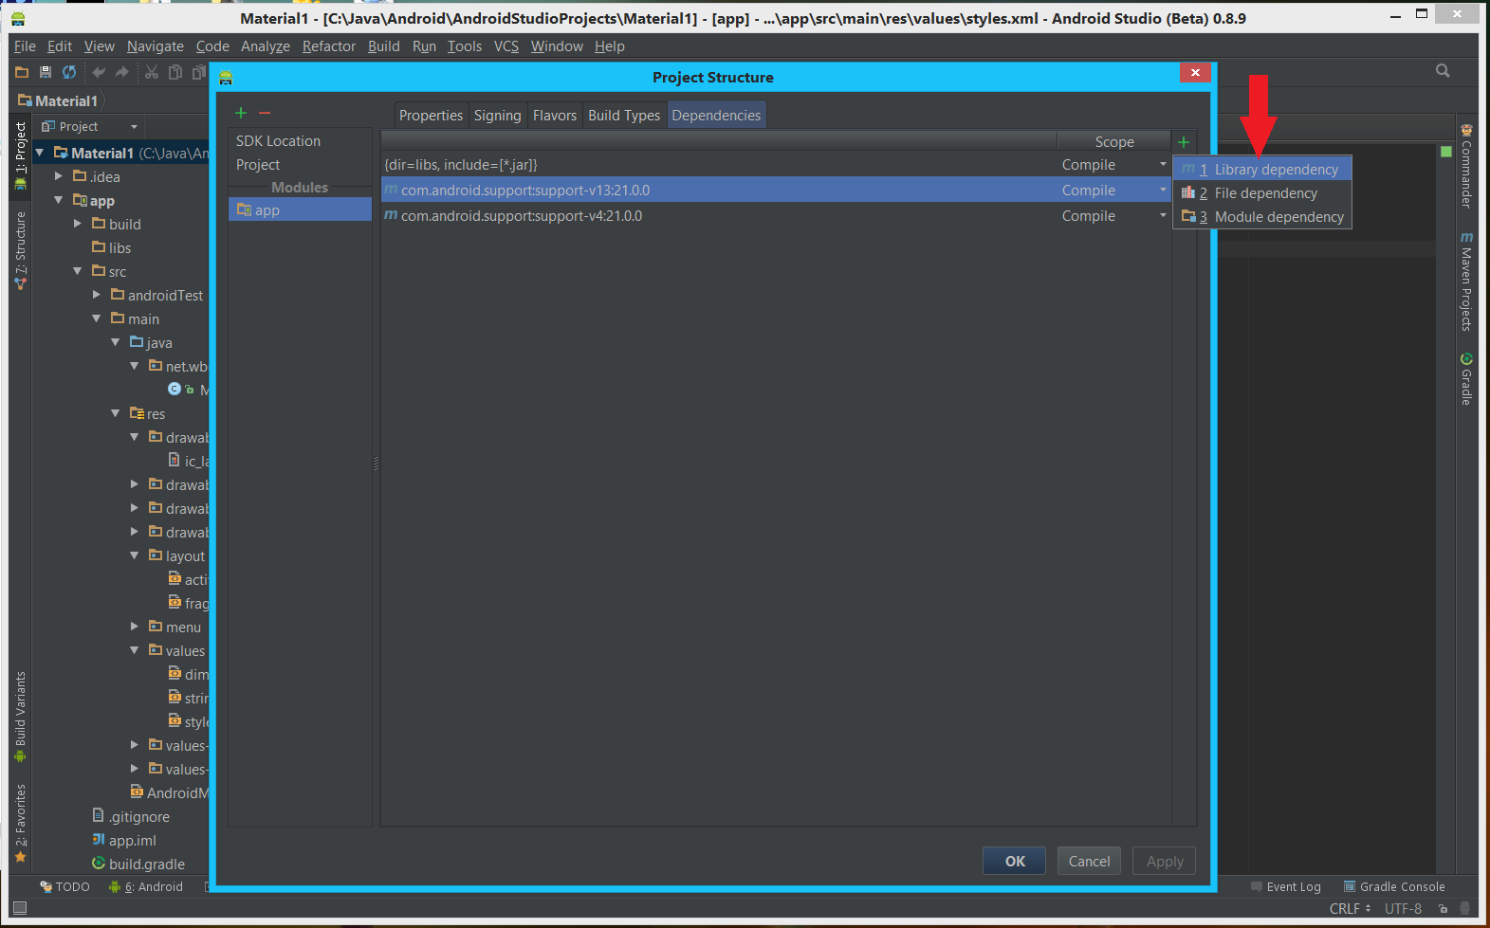Image resolution: width=1490 pixels, height=928 pixels.
Task: Choose Module dependency from popup
Action: [1262, 217]
